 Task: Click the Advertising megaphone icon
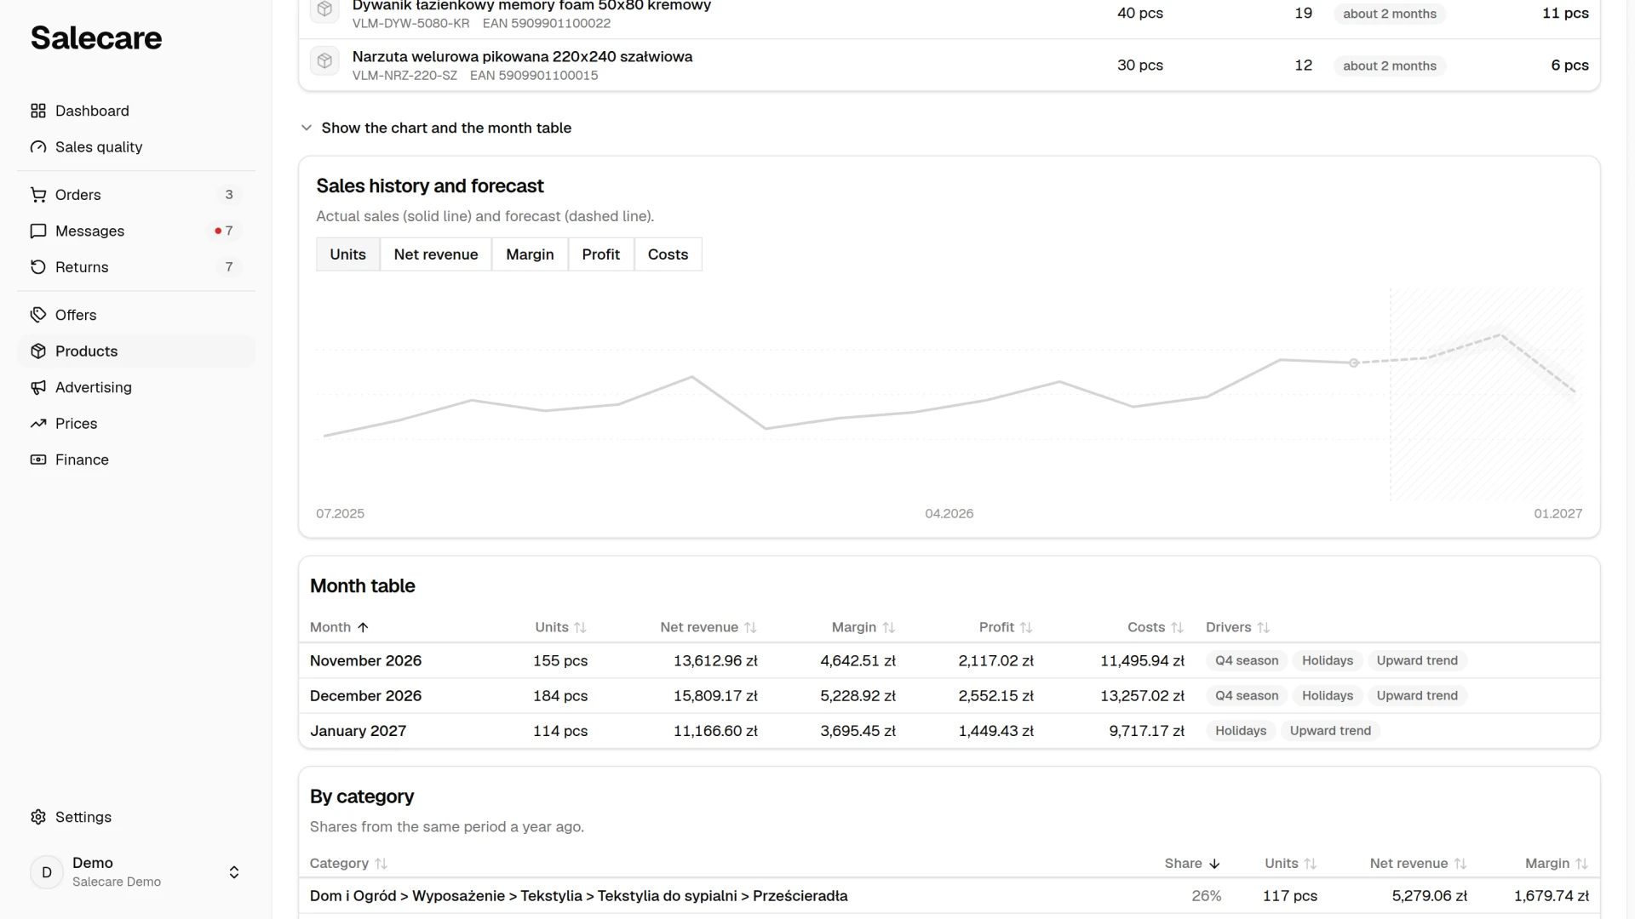click(x=38, y=387)
